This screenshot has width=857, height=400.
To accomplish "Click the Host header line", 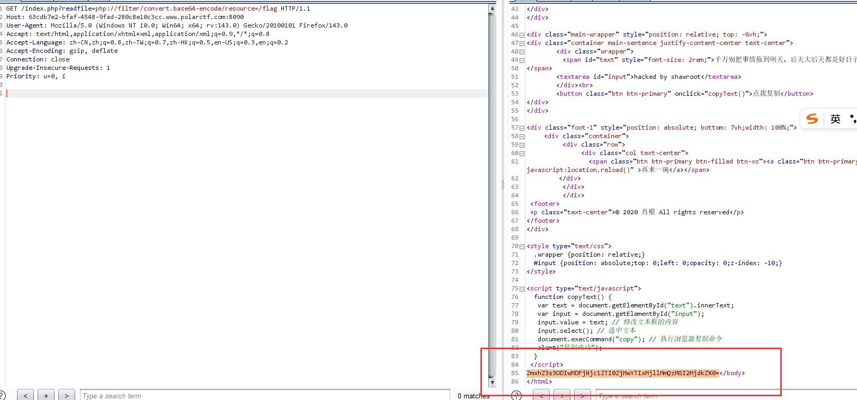I will click(125, 17).
